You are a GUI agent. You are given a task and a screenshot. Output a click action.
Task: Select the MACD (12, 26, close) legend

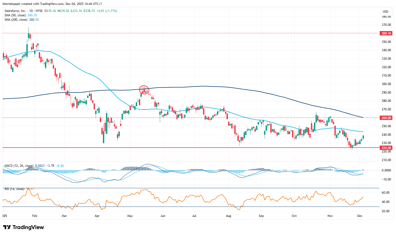[x=19, y=166]
